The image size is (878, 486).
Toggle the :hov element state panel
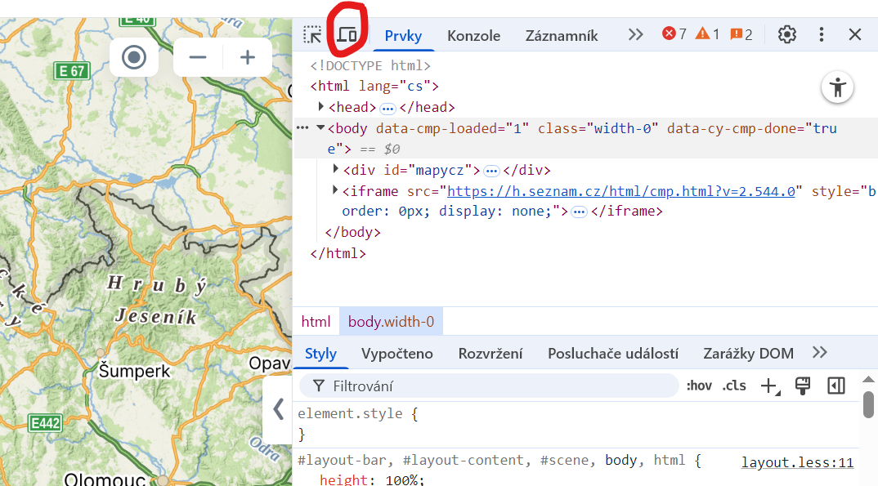pos(700,386)
